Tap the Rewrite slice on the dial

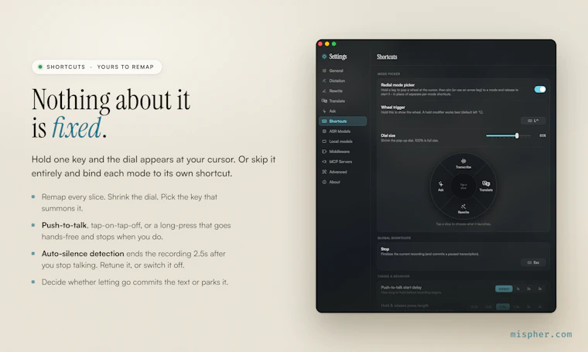pos(463,209)
